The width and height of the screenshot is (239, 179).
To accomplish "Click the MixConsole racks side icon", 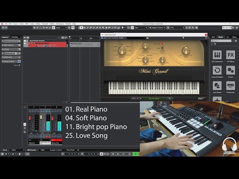I will point(25,124).
